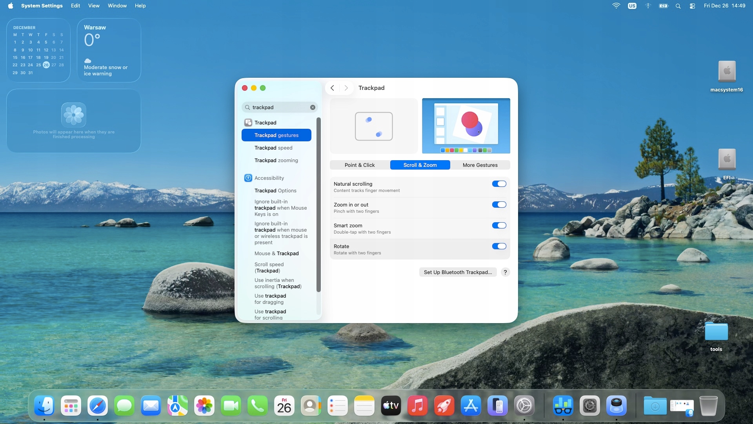The height and width of the screenshot is (424, 753).
Task: Turn off Zoom in or out toggle
Action: point(499,205)
